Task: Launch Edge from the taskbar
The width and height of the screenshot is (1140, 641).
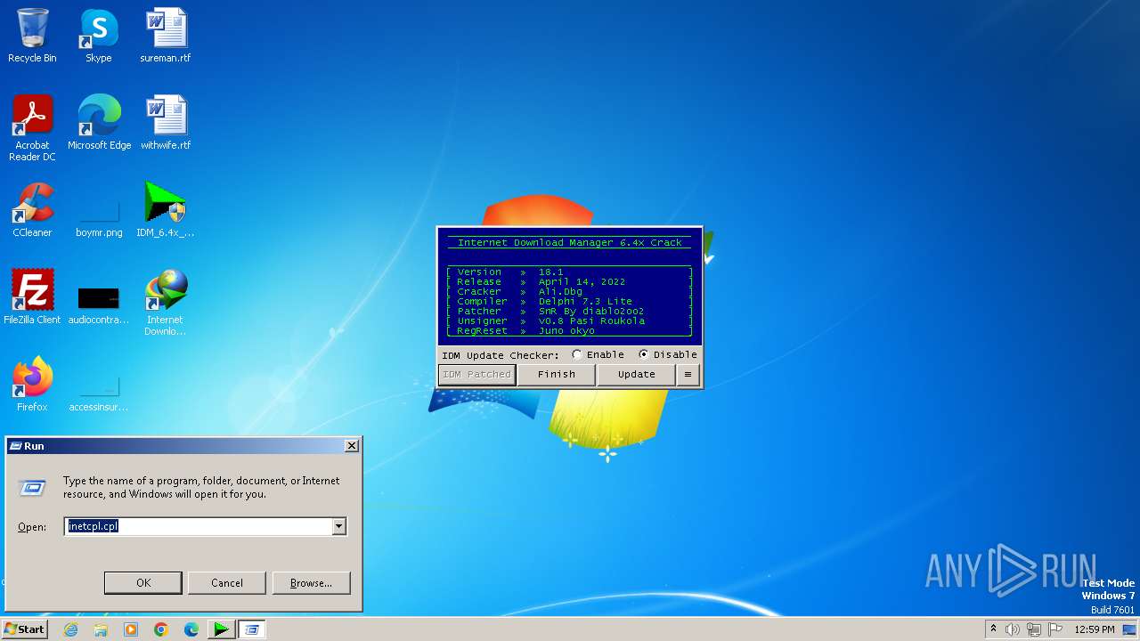Action: (191, 629)
